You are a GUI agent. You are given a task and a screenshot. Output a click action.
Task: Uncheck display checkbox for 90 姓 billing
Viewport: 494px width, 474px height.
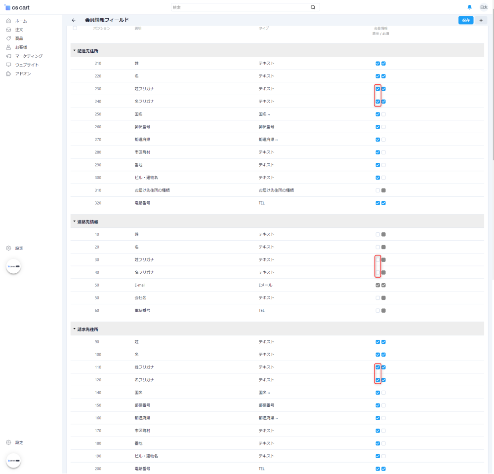[378, 342]
